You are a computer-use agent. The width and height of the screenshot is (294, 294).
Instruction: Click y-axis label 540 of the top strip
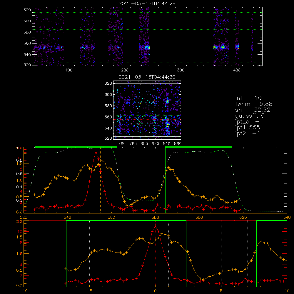pyautogui.click(x=27, y=55)
